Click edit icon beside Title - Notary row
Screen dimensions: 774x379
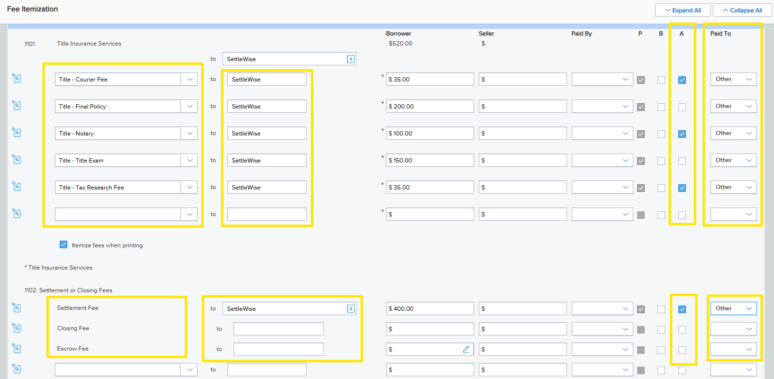[x=17, y=132]
